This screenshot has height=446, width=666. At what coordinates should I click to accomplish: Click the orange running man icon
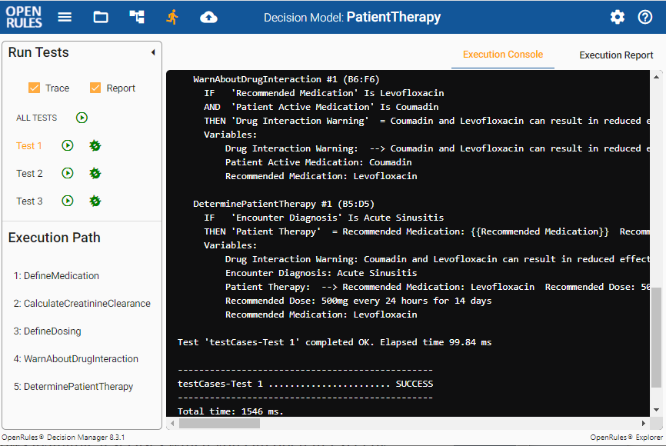[172, 17]
